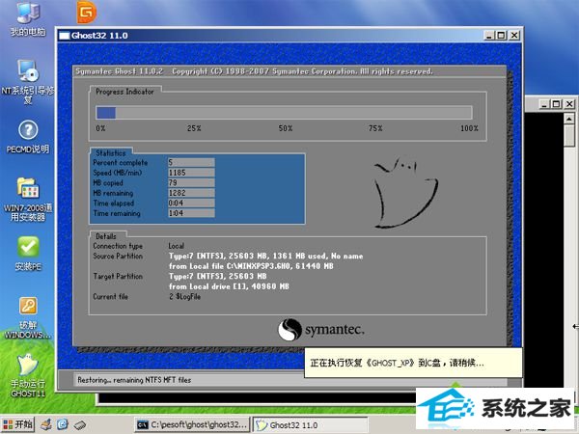Click the yellow restore GHOST_XP tooltip message
Screen dimensions: 579x434
coord(413,363)
